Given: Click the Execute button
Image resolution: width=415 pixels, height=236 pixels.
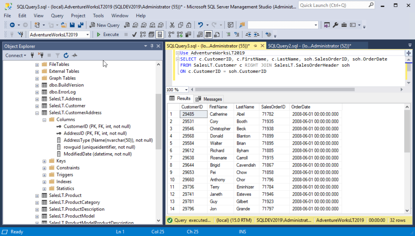Looking at the screenshot, I should 108,35.
